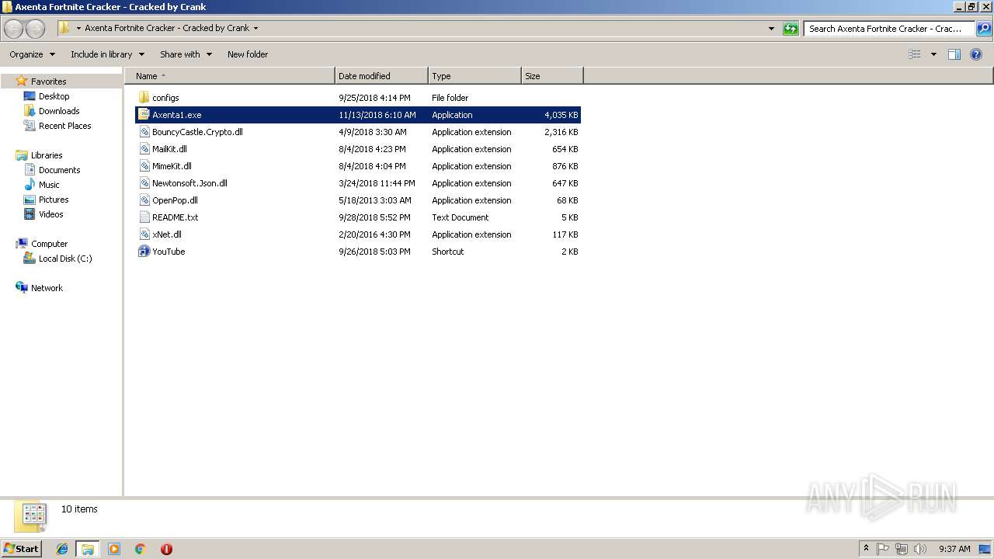
Task: Open Google Chrome from the taskbar
Action: [x=141, y=549]
